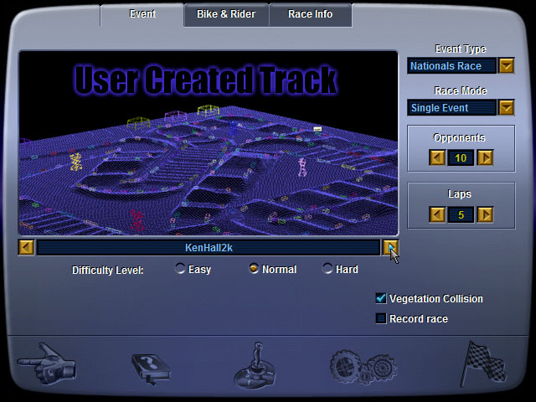Viewport: 536px width, 402px height.
Task: Open the help book with question mark
Action: (x=152, y=368)
